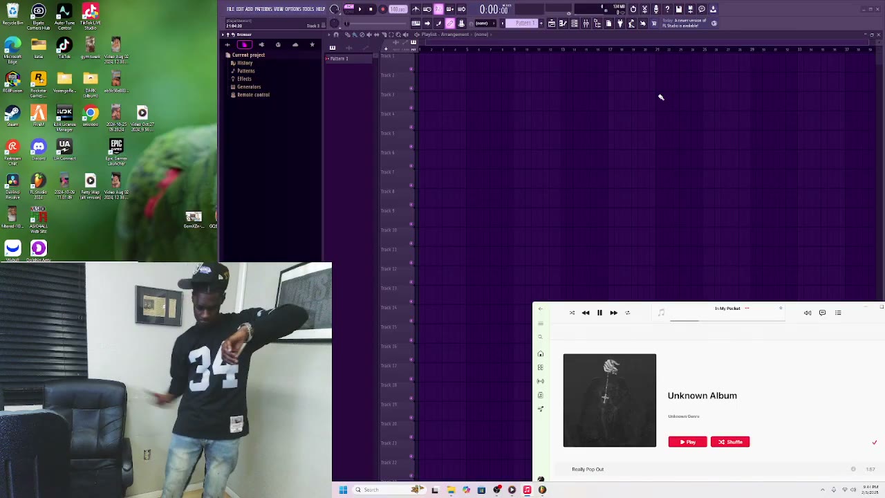This screenshot has height=498, width=885.
Task: Open the audio recording microphone icon
Action: pyautogui.click(x=655, y=9)
